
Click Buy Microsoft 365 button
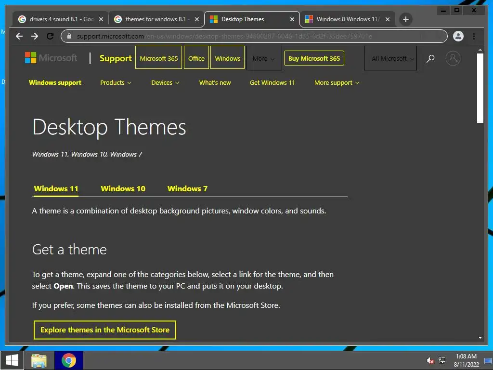pyautogui.click(x=314, y=58)
